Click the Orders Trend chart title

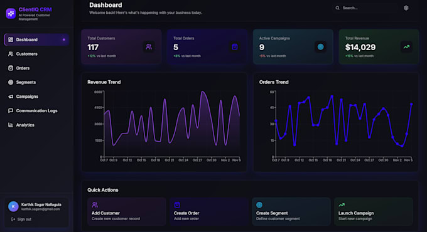[x=274, y=82]
